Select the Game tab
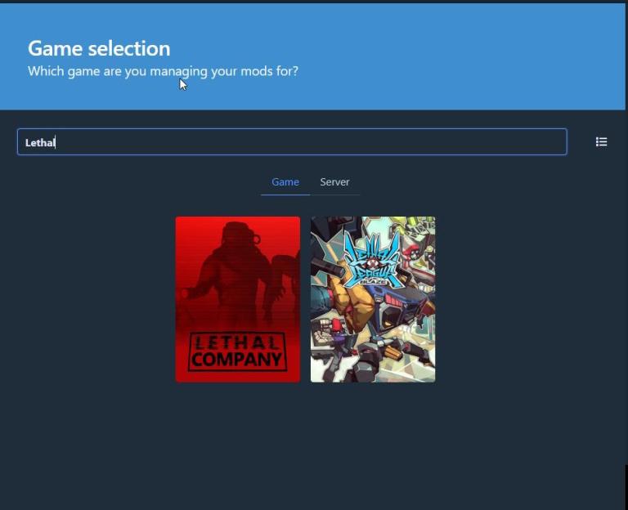 [x=285, y=182]
